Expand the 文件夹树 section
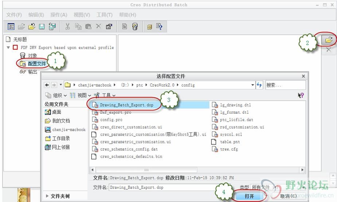 click(47, 196)
